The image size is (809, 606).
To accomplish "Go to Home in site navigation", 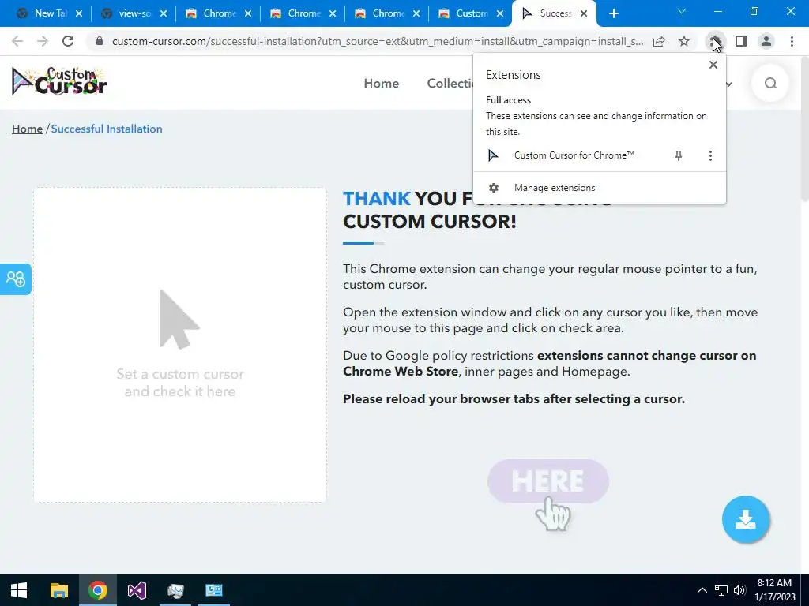I will click(x=382, y=83).
